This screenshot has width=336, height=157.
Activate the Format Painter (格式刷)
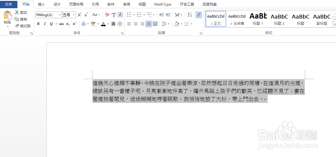point(22,26)
